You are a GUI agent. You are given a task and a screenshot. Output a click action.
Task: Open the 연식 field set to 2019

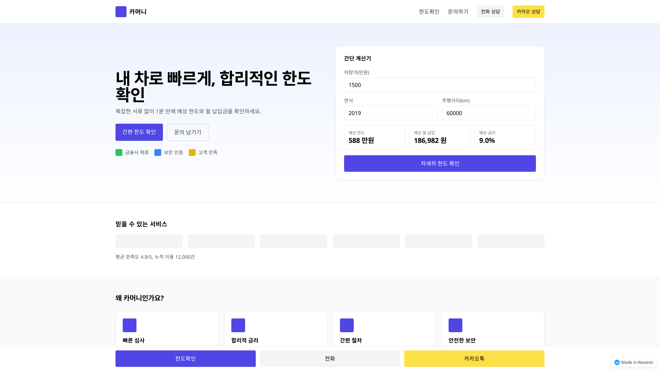(x=391, y=113)
